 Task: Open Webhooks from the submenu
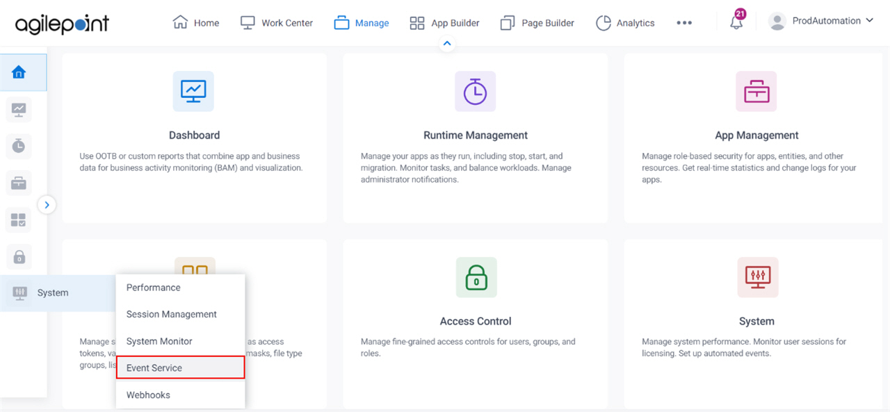tap(181, 395)
